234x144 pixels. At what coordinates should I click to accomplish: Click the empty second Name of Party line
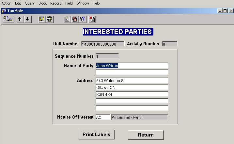tap(132, 72)
